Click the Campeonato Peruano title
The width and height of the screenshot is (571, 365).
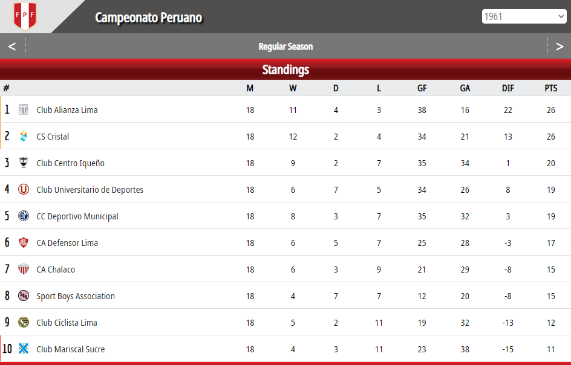149,18
